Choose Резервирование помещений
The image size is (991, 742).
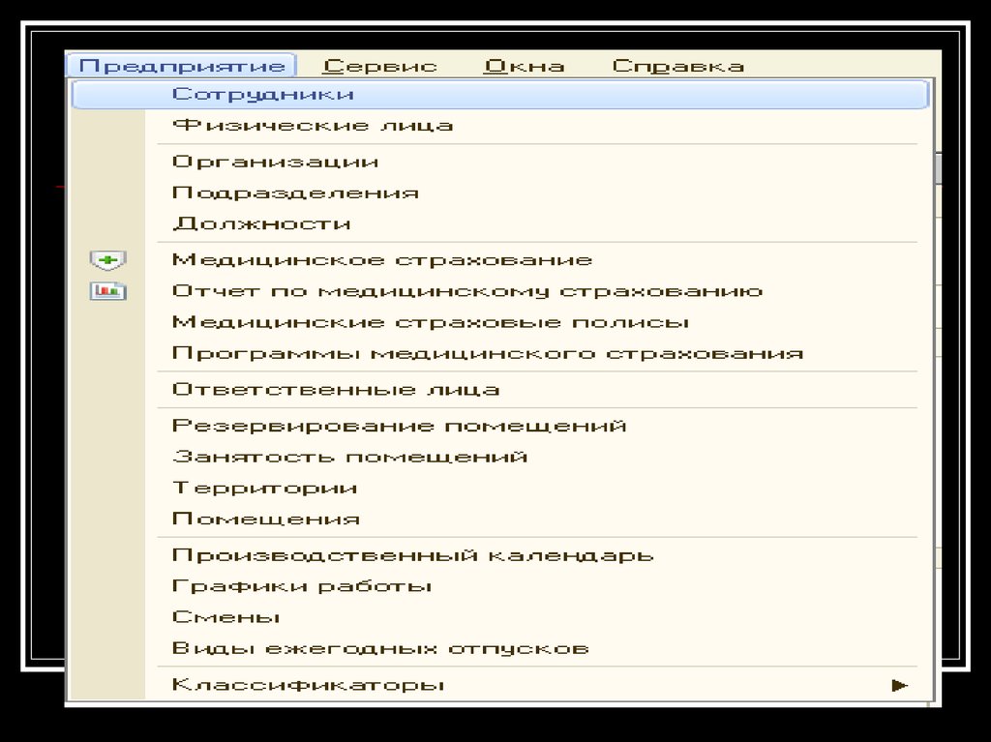click(399, 426)
